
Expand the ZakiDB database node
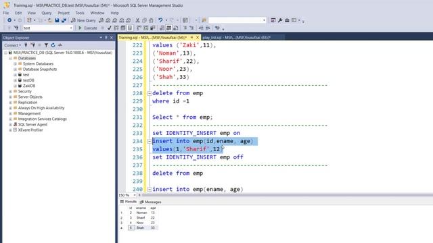(15, 86)
